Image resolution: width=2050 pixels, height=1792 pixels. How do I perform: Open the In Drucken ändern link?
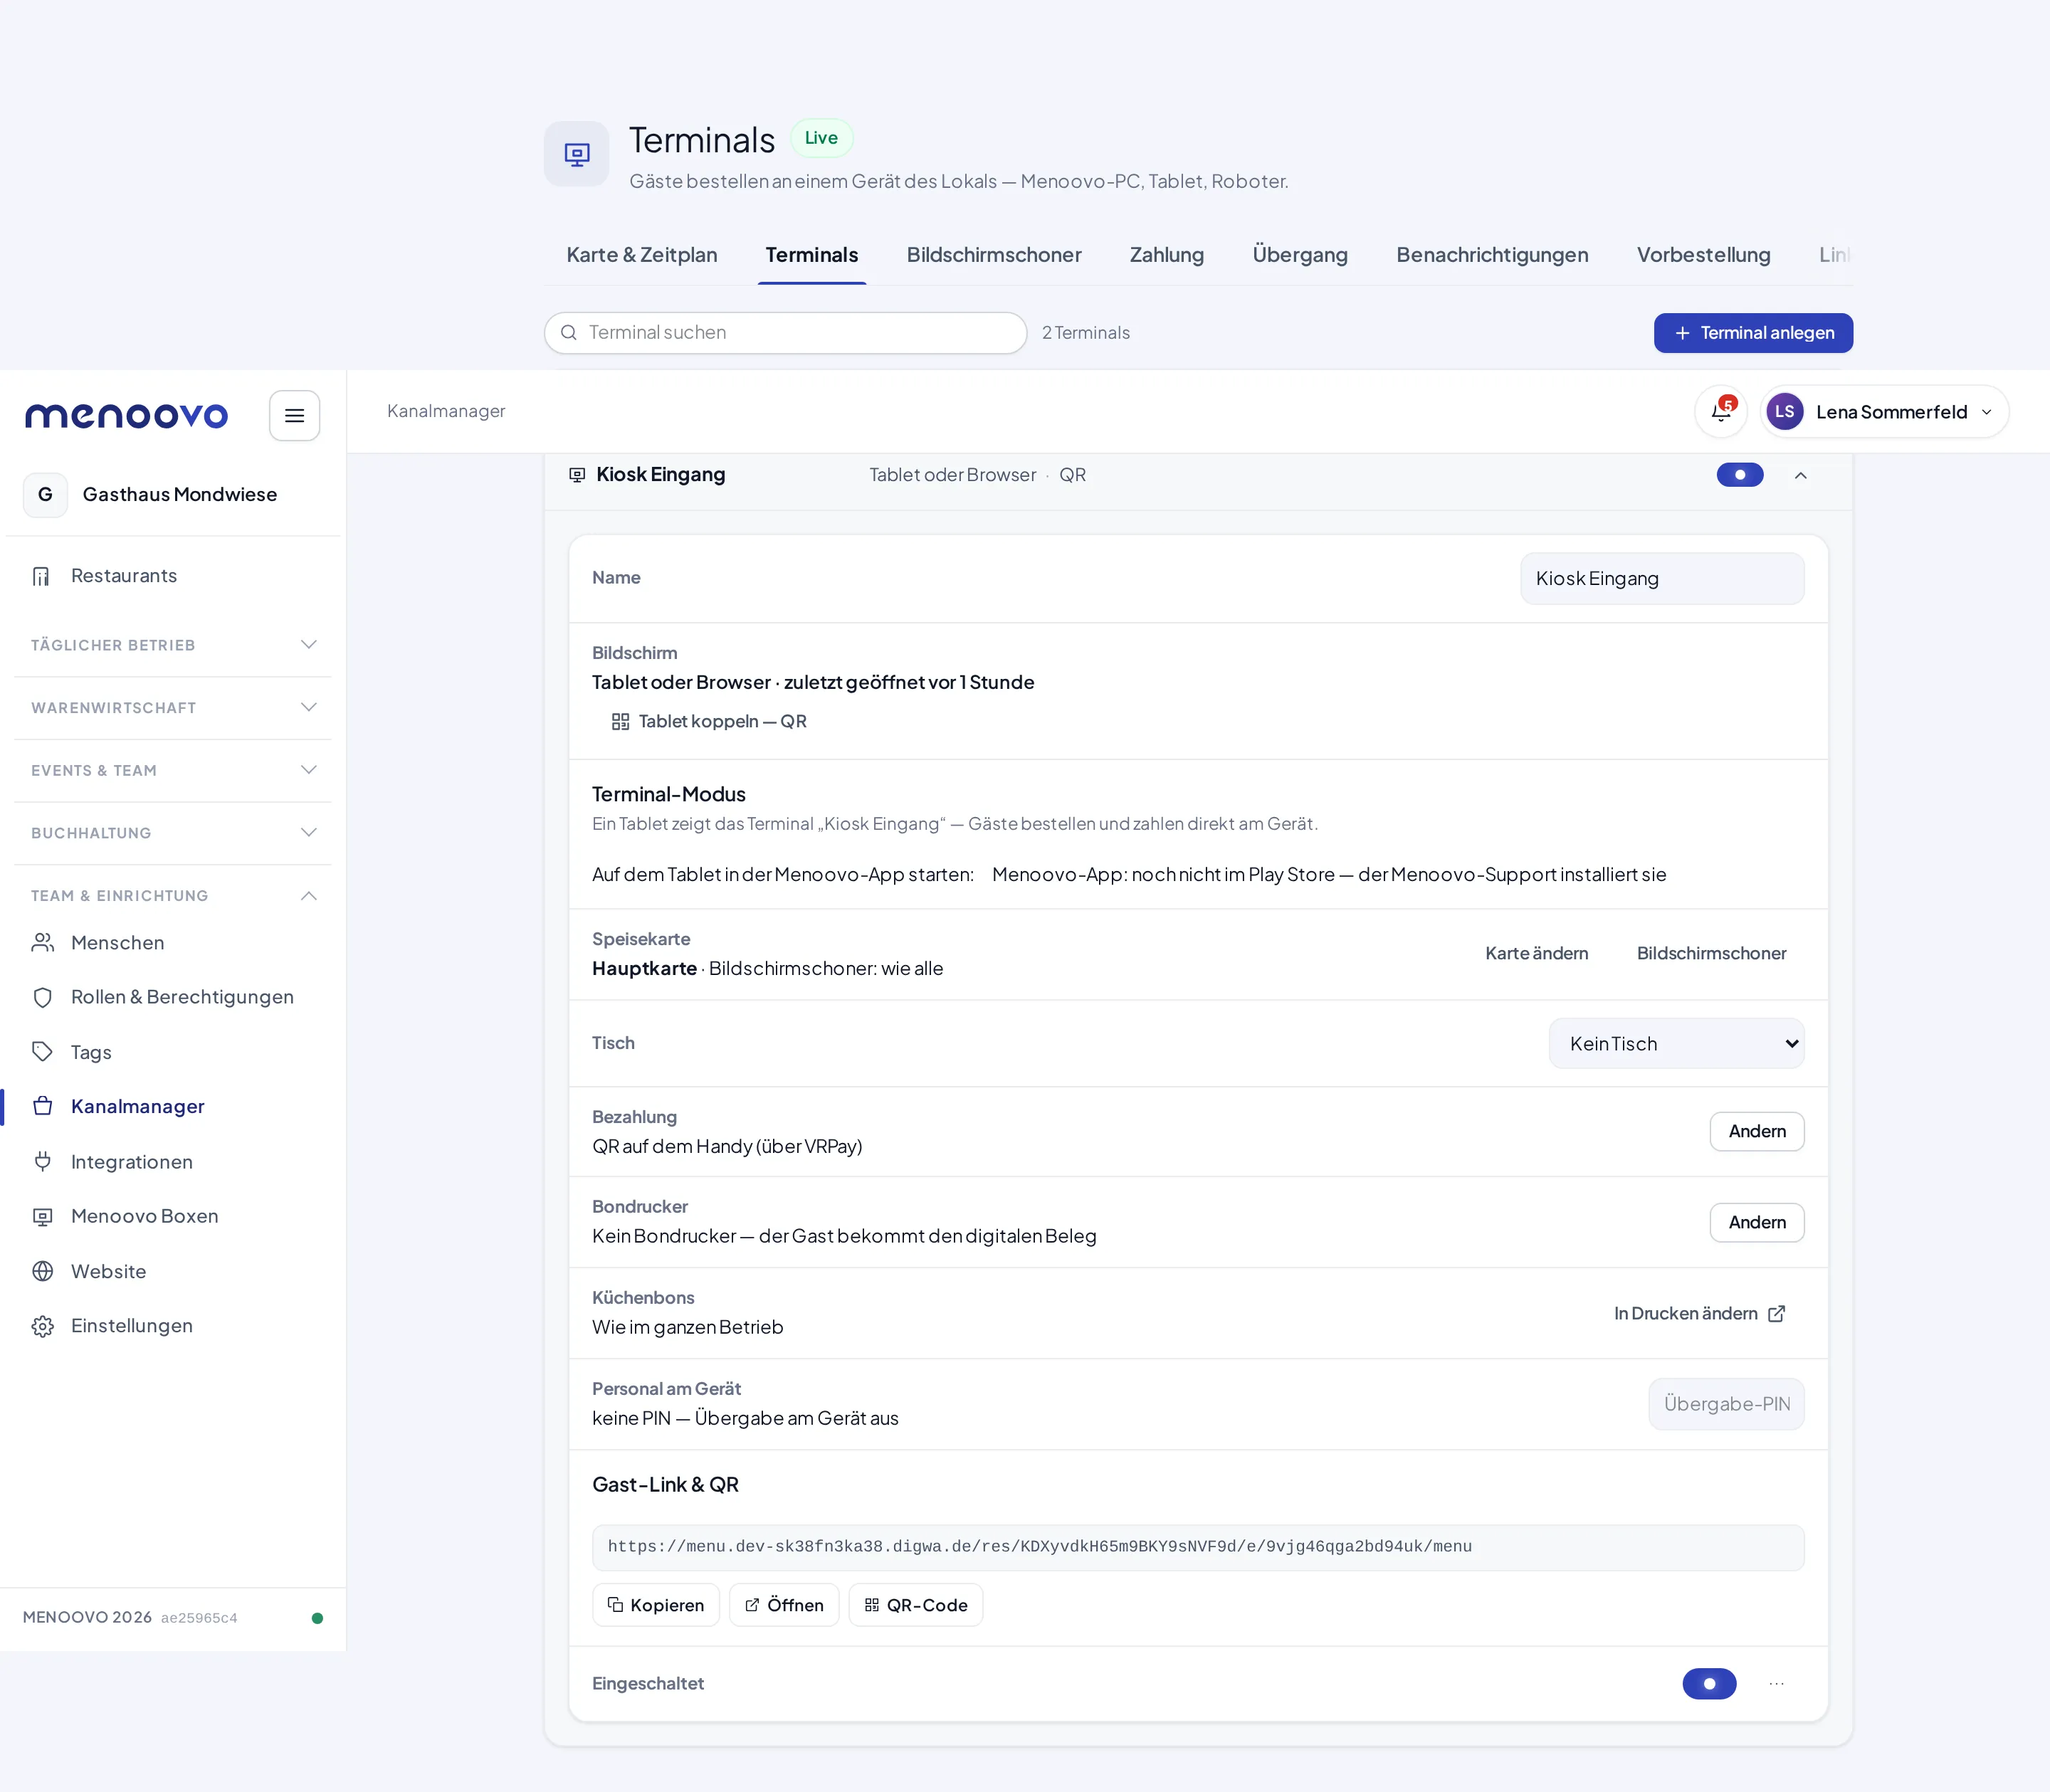click(1699, 1314)
